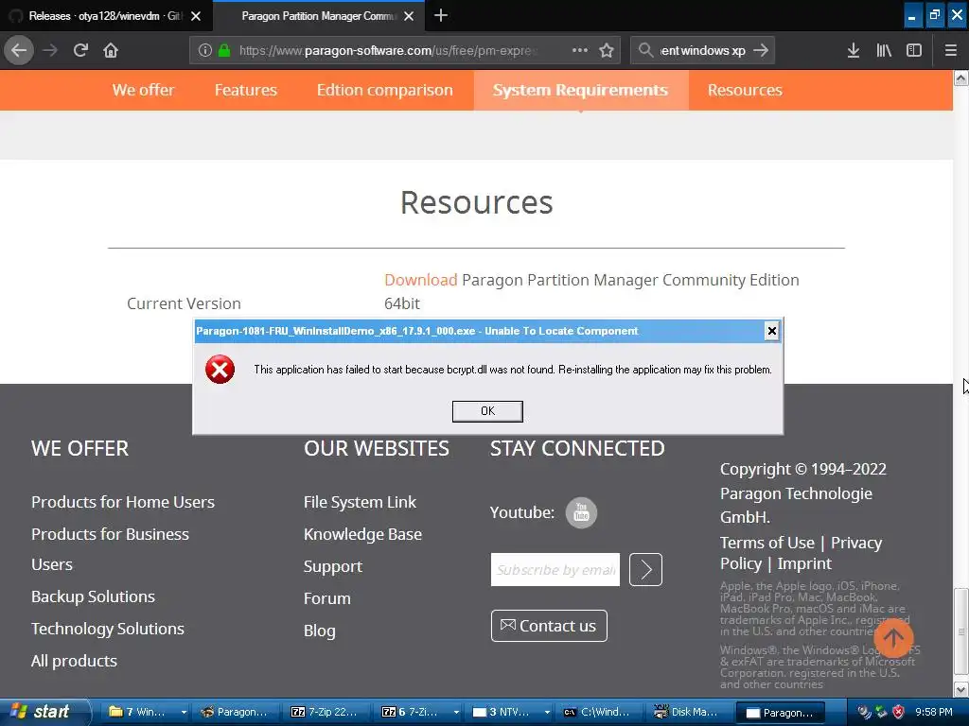Screen dimensions: 969x726
Task: Click OK in the error dialog
Action: point(487,411)
